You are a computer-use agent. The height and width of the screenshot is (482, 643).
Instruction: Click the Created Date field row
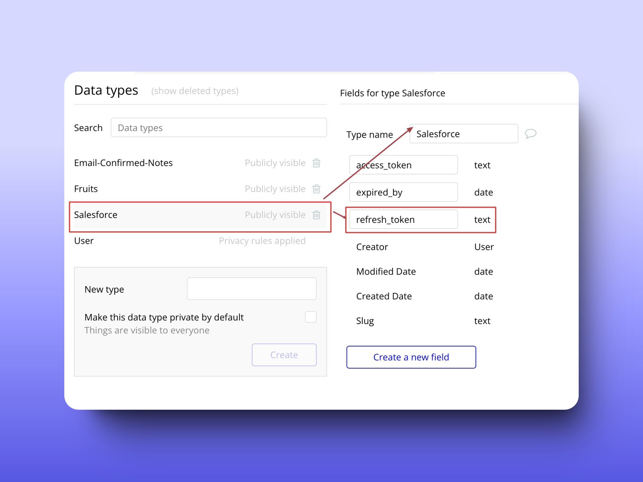[425, 297]
